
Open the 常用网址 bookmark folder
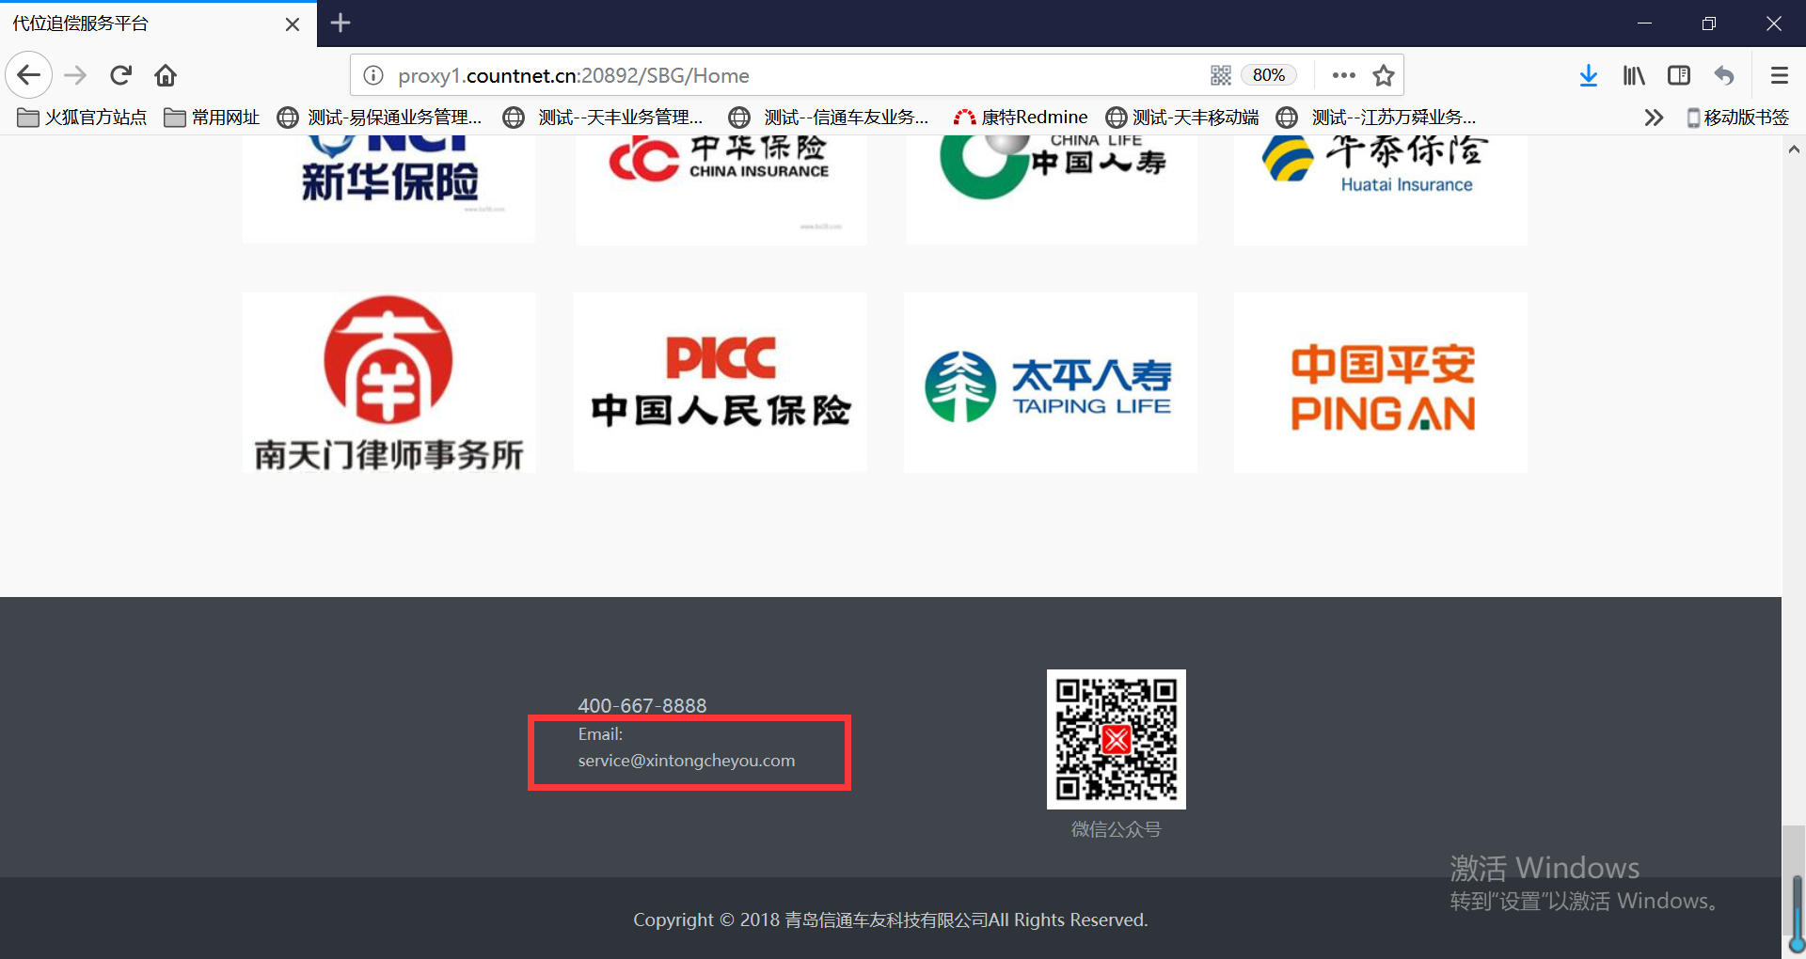(212, 118)
